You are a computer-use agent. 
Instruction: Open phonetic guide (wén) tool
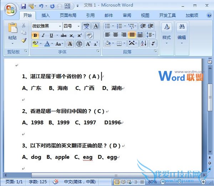tap(86, 26)
